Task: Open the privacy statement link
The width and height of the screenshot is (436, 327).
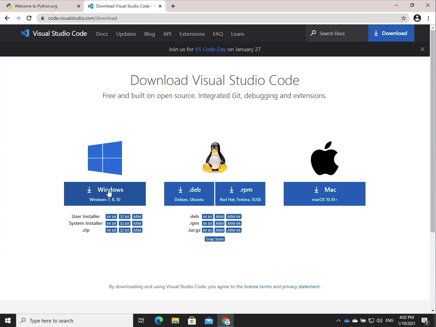Action: click(301, 286)
